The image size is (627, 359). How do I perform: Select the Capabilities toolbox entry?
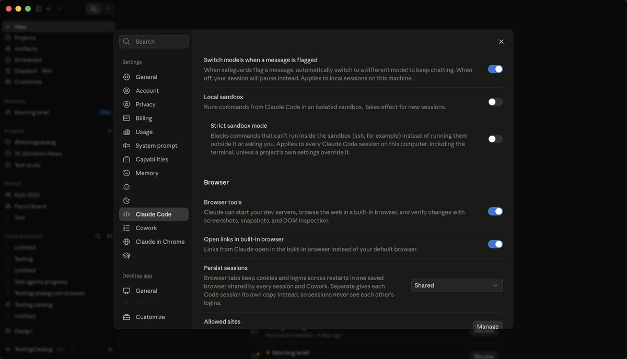click(x=154, y=159)
